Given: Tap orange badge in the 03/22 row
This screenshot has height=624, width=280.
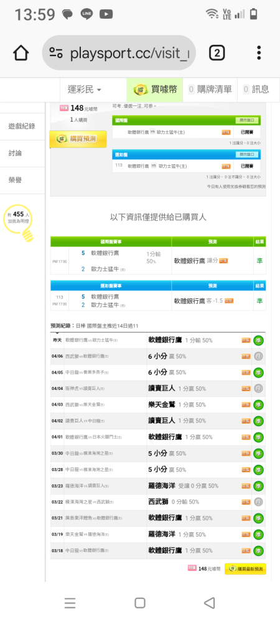Looking at the screenshot, I should click(x=246, y=502).
